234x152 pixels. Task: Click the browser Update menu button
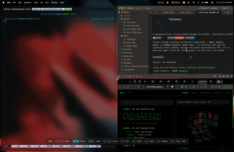[227, 87]
